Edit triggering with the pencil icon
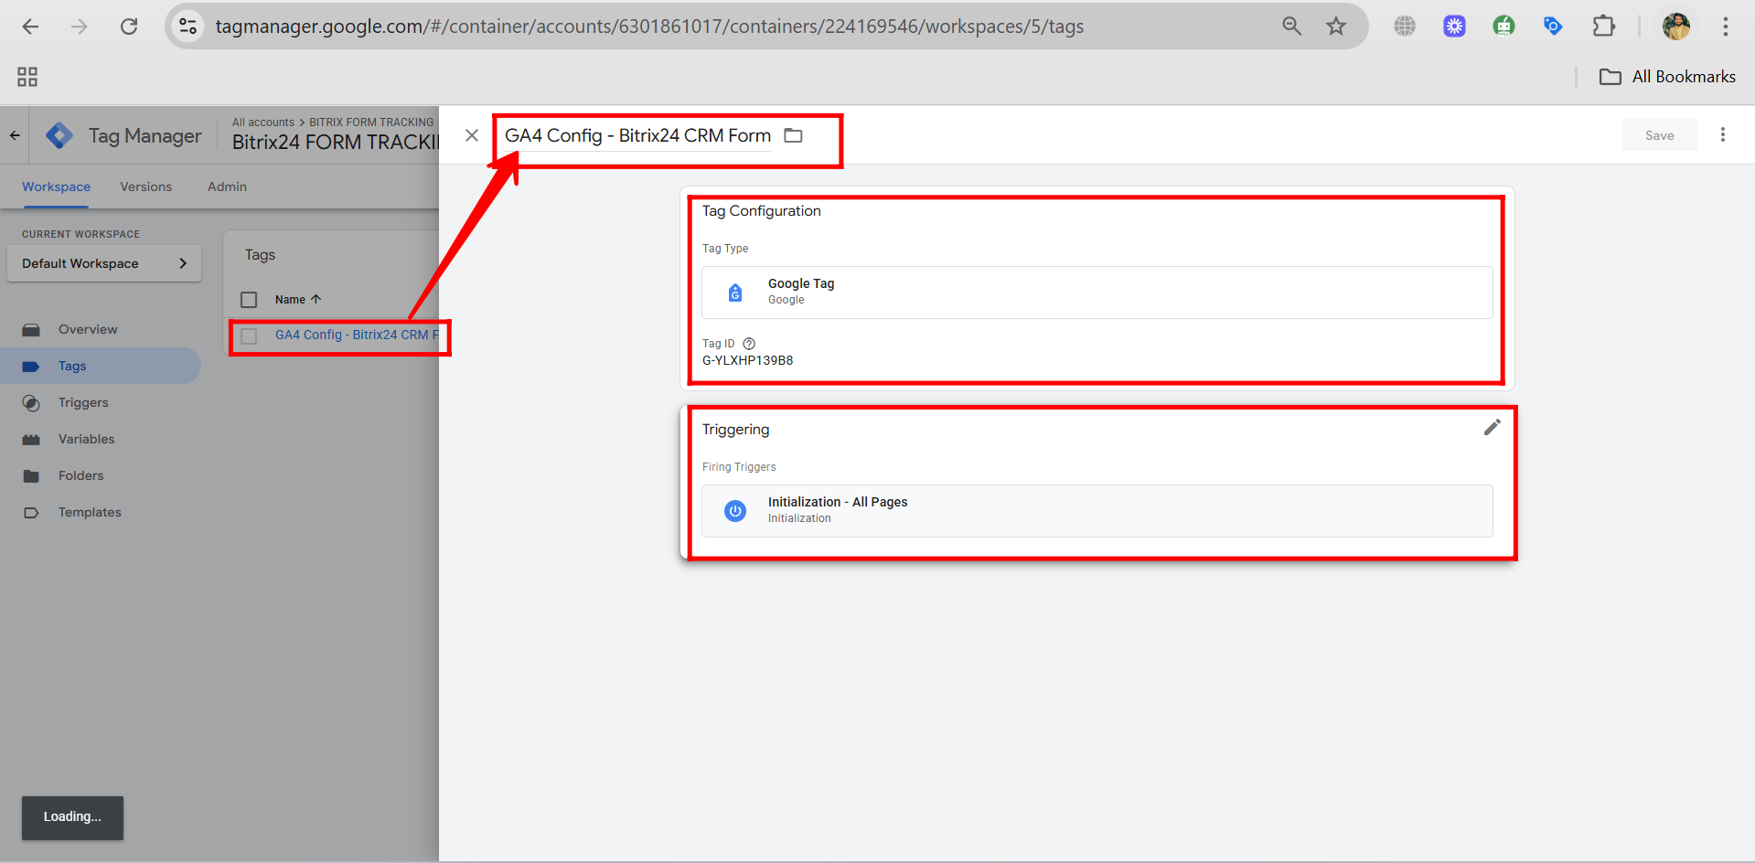This screenshot has height=863, width=1755. pyautogui.click(x=1492, y=427)
